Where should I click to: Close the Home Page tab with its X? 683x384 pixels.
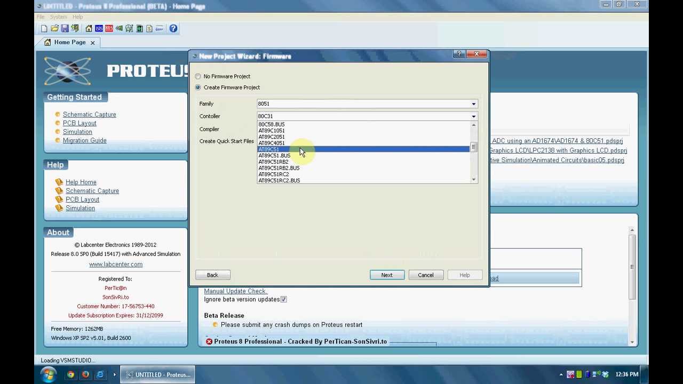tap(92, 43)
